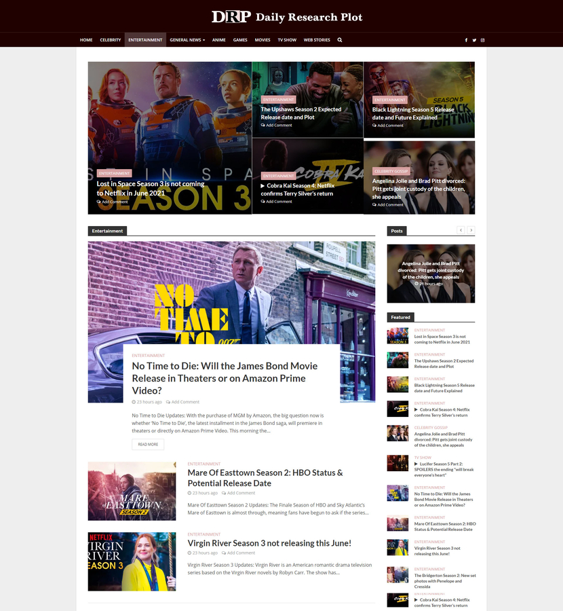Viewport: 563px width, 611px height.
Task: Open the Facebook social icon
Action: click(x=466, y=40)
